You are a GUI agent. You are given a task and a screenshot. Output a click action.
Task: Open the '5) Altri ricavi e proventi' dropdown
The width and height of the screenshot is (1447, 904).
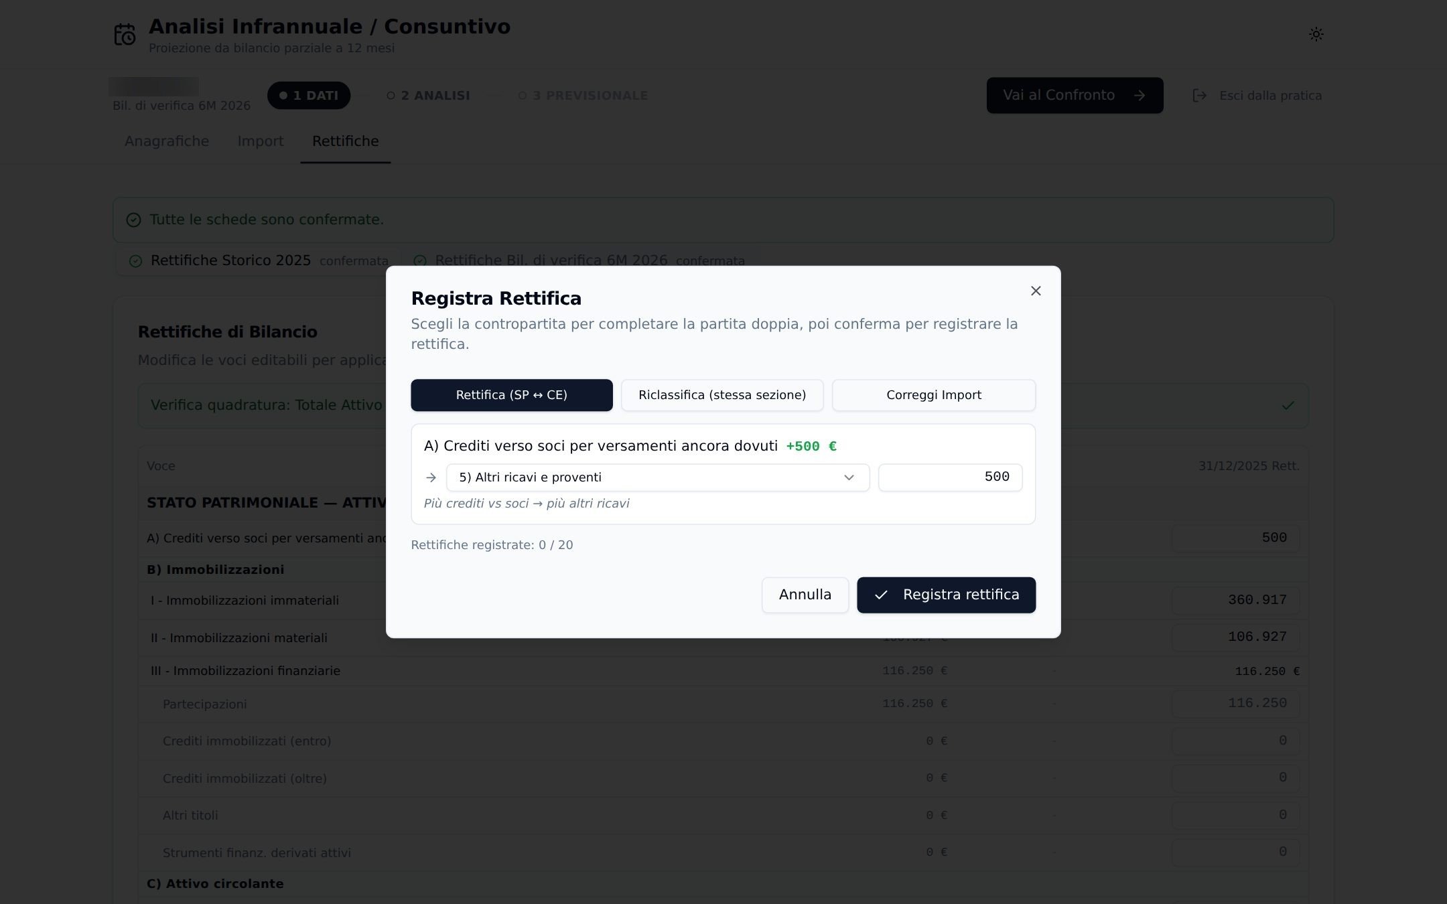pyautogui.click(x=658, y=477)
